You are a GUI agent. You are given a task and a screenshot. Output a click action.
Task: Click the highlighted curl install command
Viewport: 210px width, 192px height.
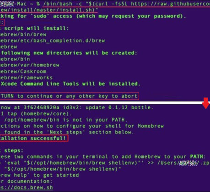pos(126,4)
